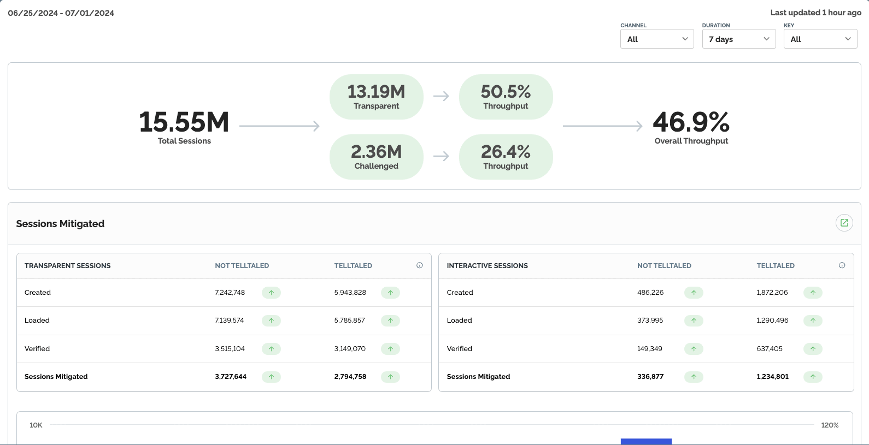This screenshot has height=445, width=869.
Task: Click up-arrow trend badge beside 1,234,801
Action: [813, 377]
